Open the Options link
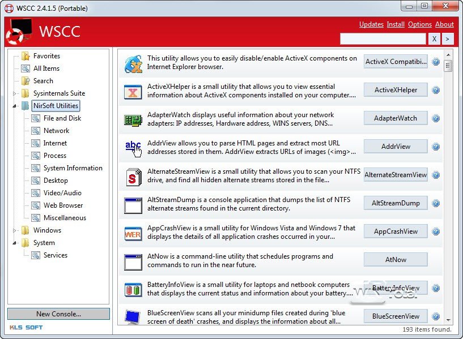Viewport: 463px width, 339px height. pyautogui.click(x=420, y=24)
